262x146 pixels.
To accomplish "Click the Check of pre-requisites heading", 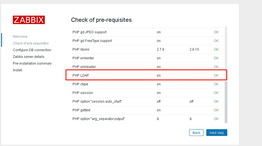I will (x=101, y=20).
